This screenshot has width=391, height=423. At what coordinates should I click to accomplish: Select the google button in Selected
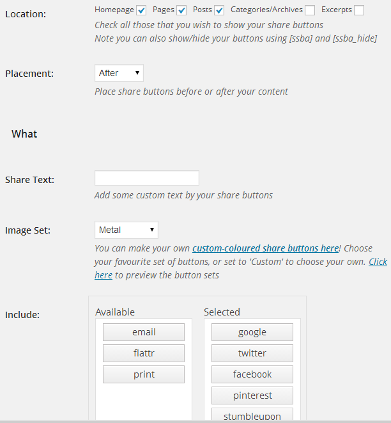click(x=252, y=332)
